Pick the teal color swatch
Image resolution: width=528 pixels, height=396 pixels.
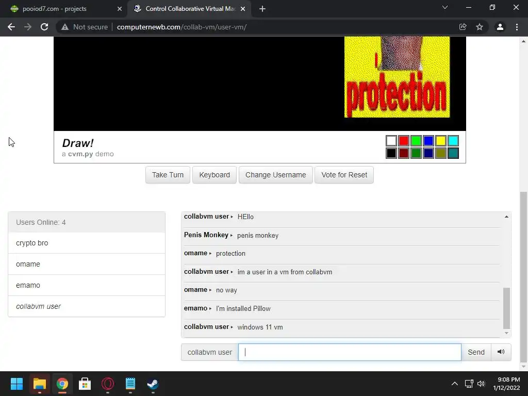pos(453,153)
